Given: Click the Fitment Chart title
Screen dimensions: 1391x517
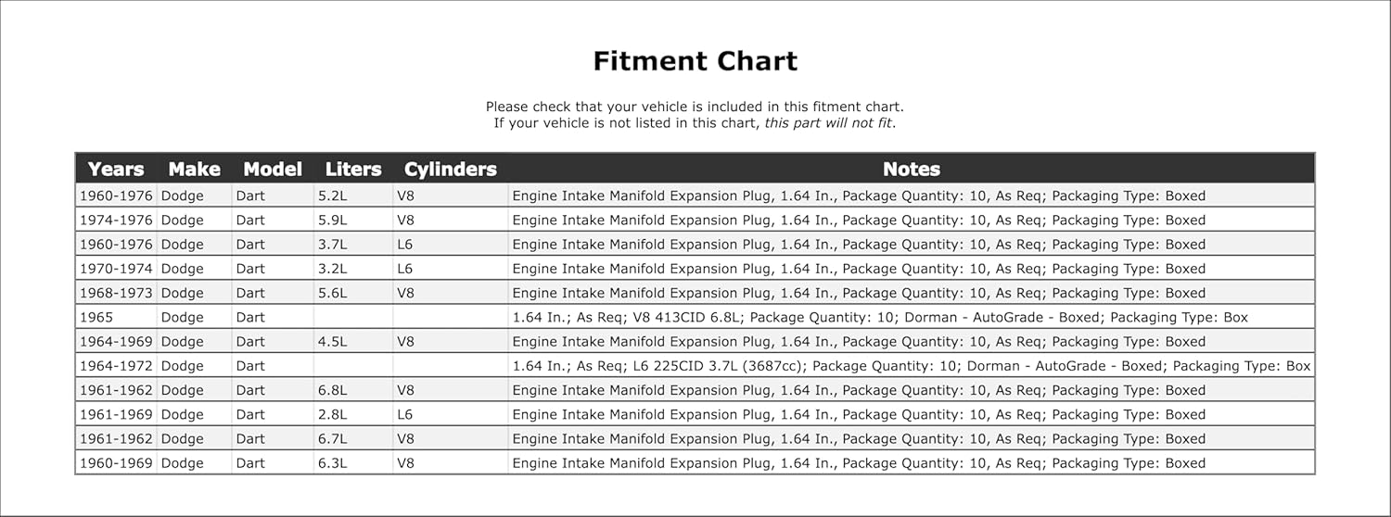Looking at the screenshot, I should pyautogui.click(x=695, y=61).
